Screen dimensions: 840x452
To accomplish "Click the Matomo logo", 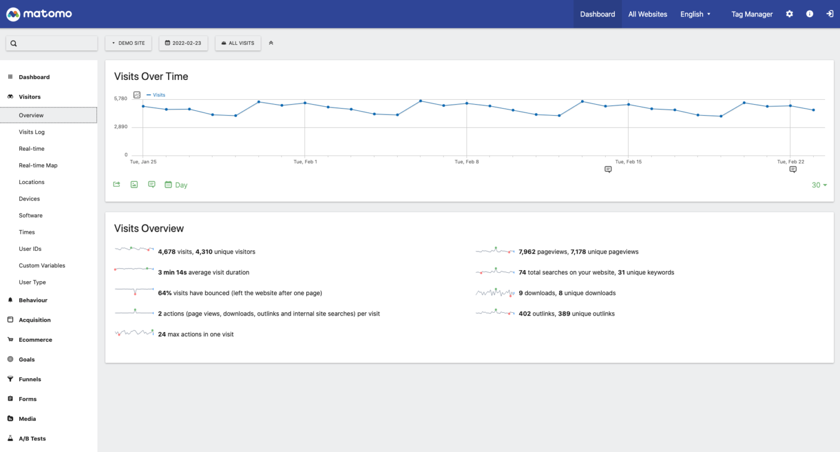I will (39, 14).
